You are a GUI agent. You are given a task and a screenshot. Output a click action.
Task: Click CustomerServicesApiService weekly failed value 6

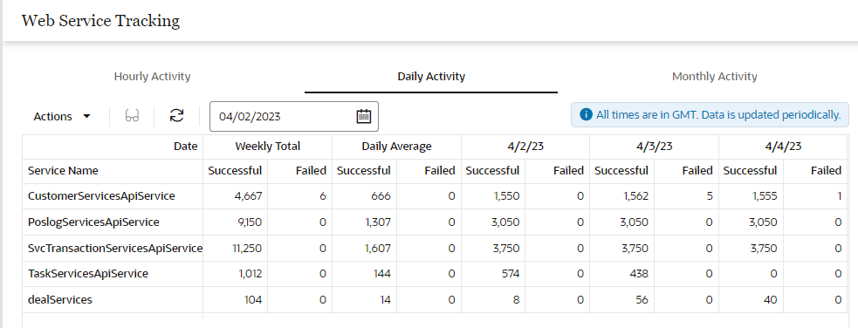(323, 196)
